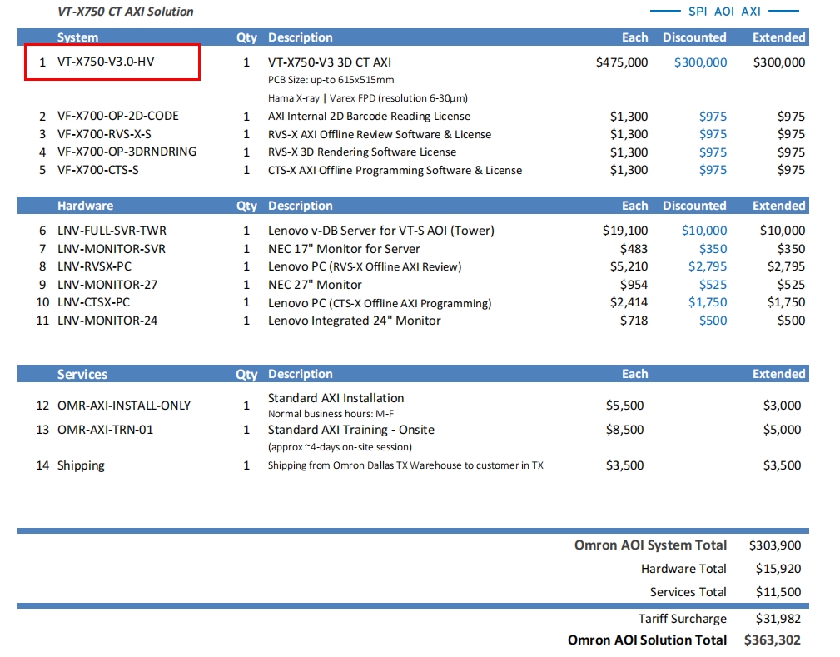Click the $300,000 discounted price in blue
This screenshot has width=840, height=657.
coord(700,62)
